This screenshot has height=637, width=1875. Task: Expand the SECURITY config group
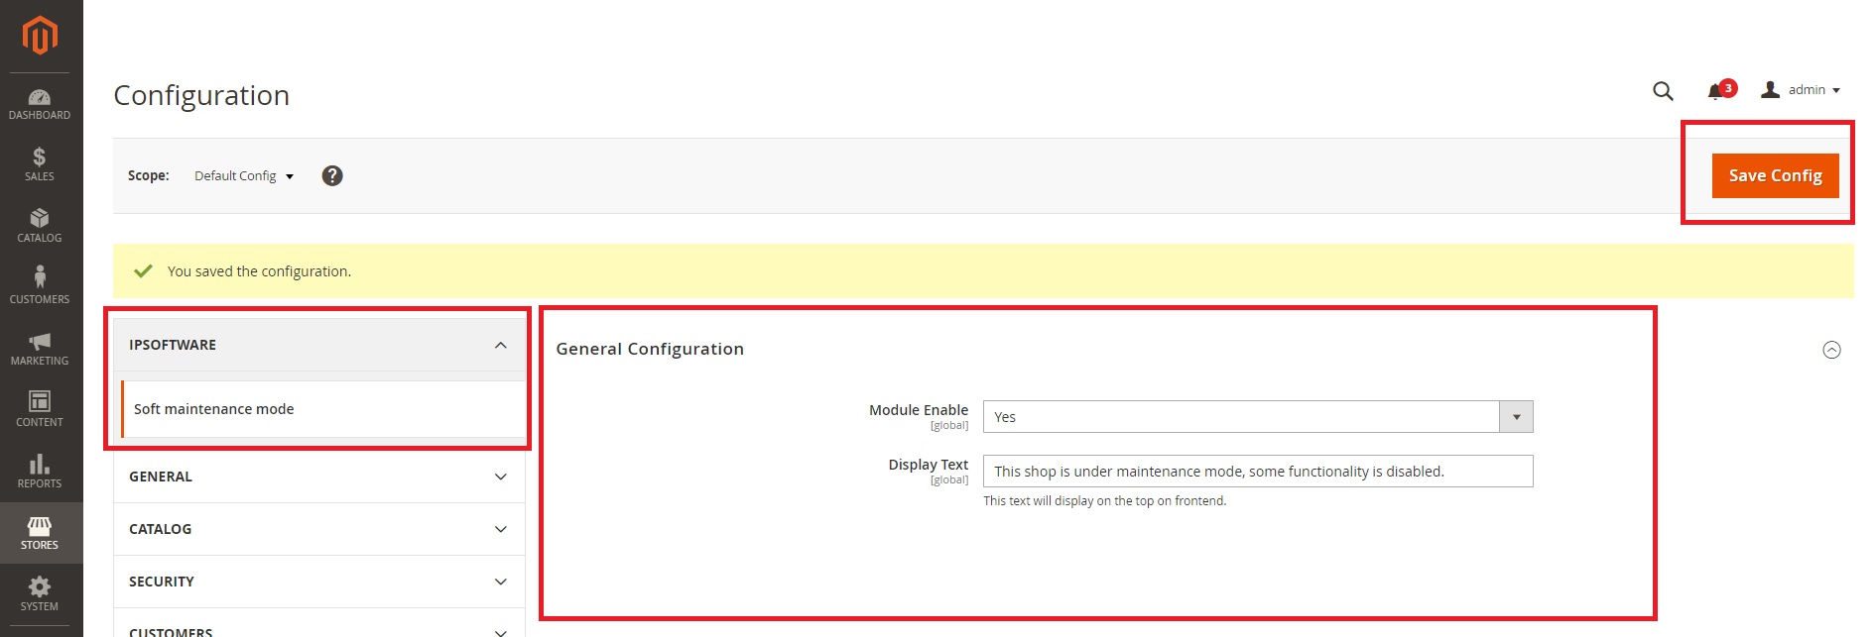(319, 582)
